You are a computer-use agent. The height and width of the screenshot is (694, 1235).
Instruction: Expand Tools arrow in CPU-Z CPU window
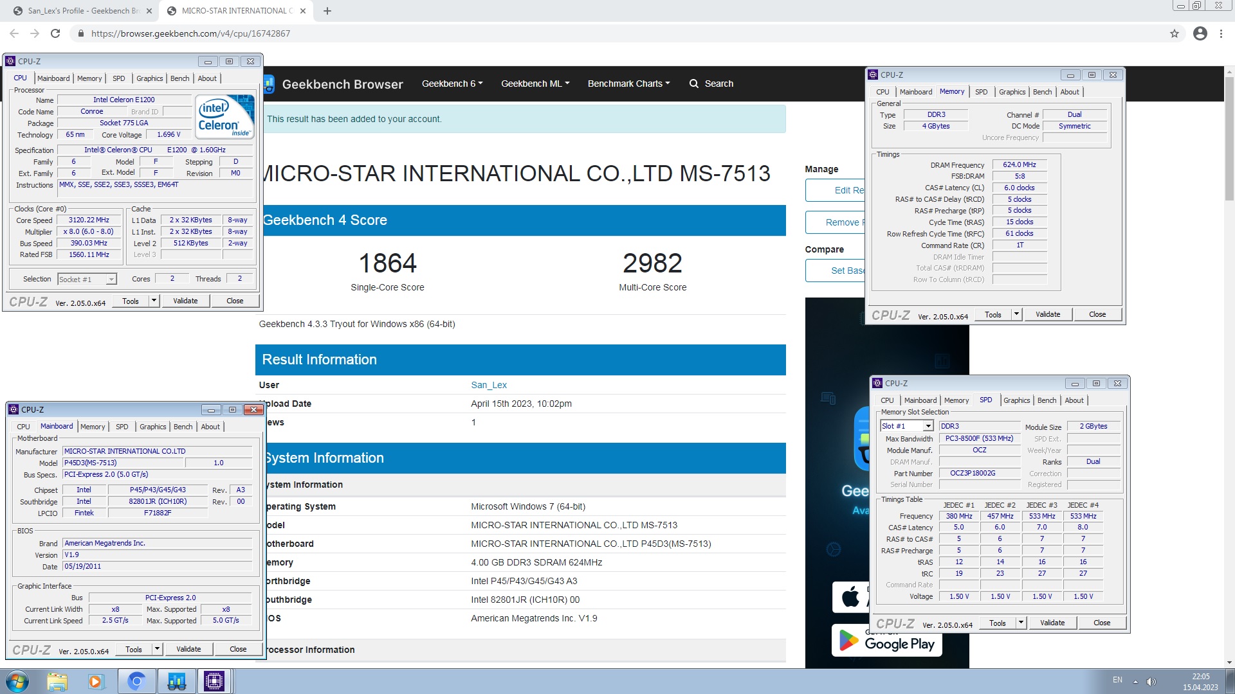(154, 301)
